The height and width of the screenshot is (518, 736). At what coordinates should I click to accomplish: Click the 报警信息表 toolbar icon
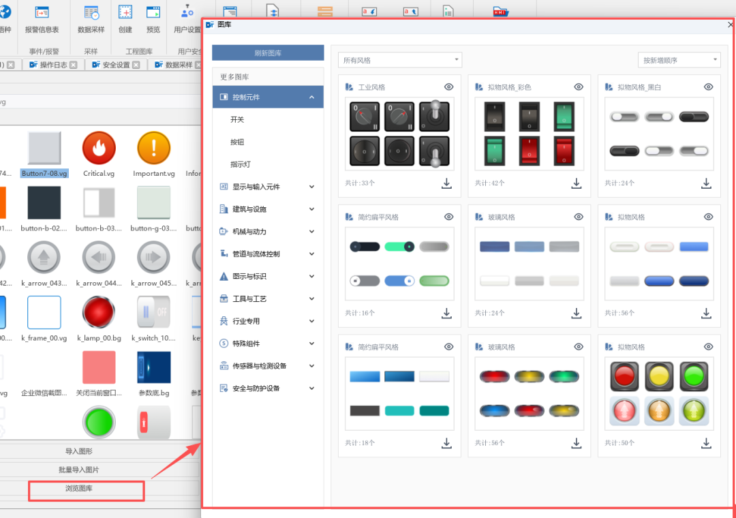tap(42, 14)
